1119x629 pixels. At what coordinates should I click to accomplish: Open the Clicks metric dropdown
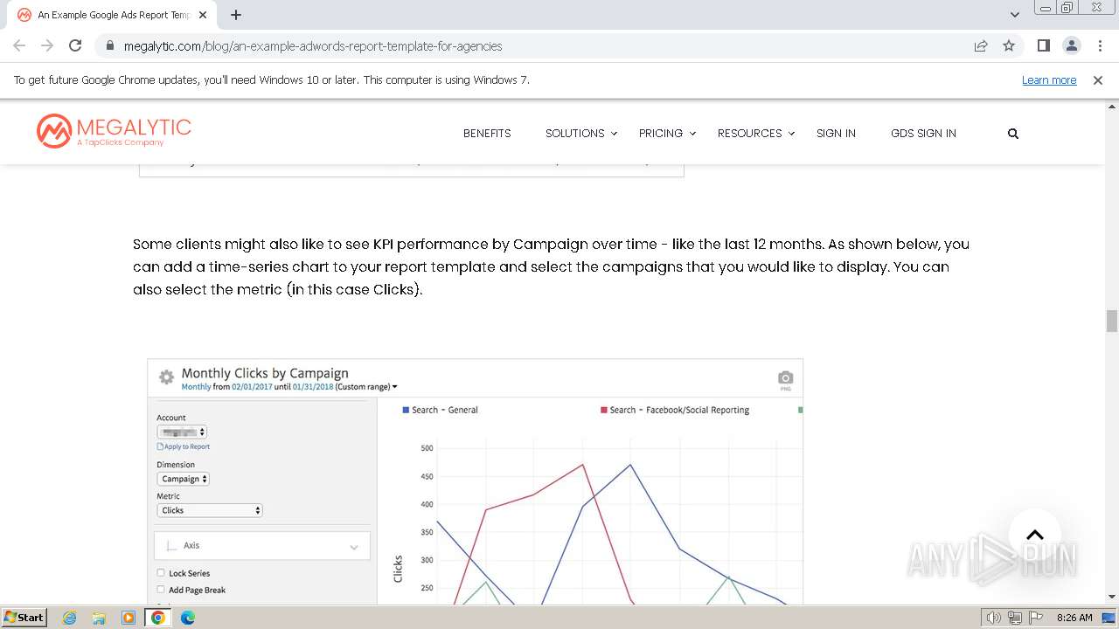tap(210, 510)
